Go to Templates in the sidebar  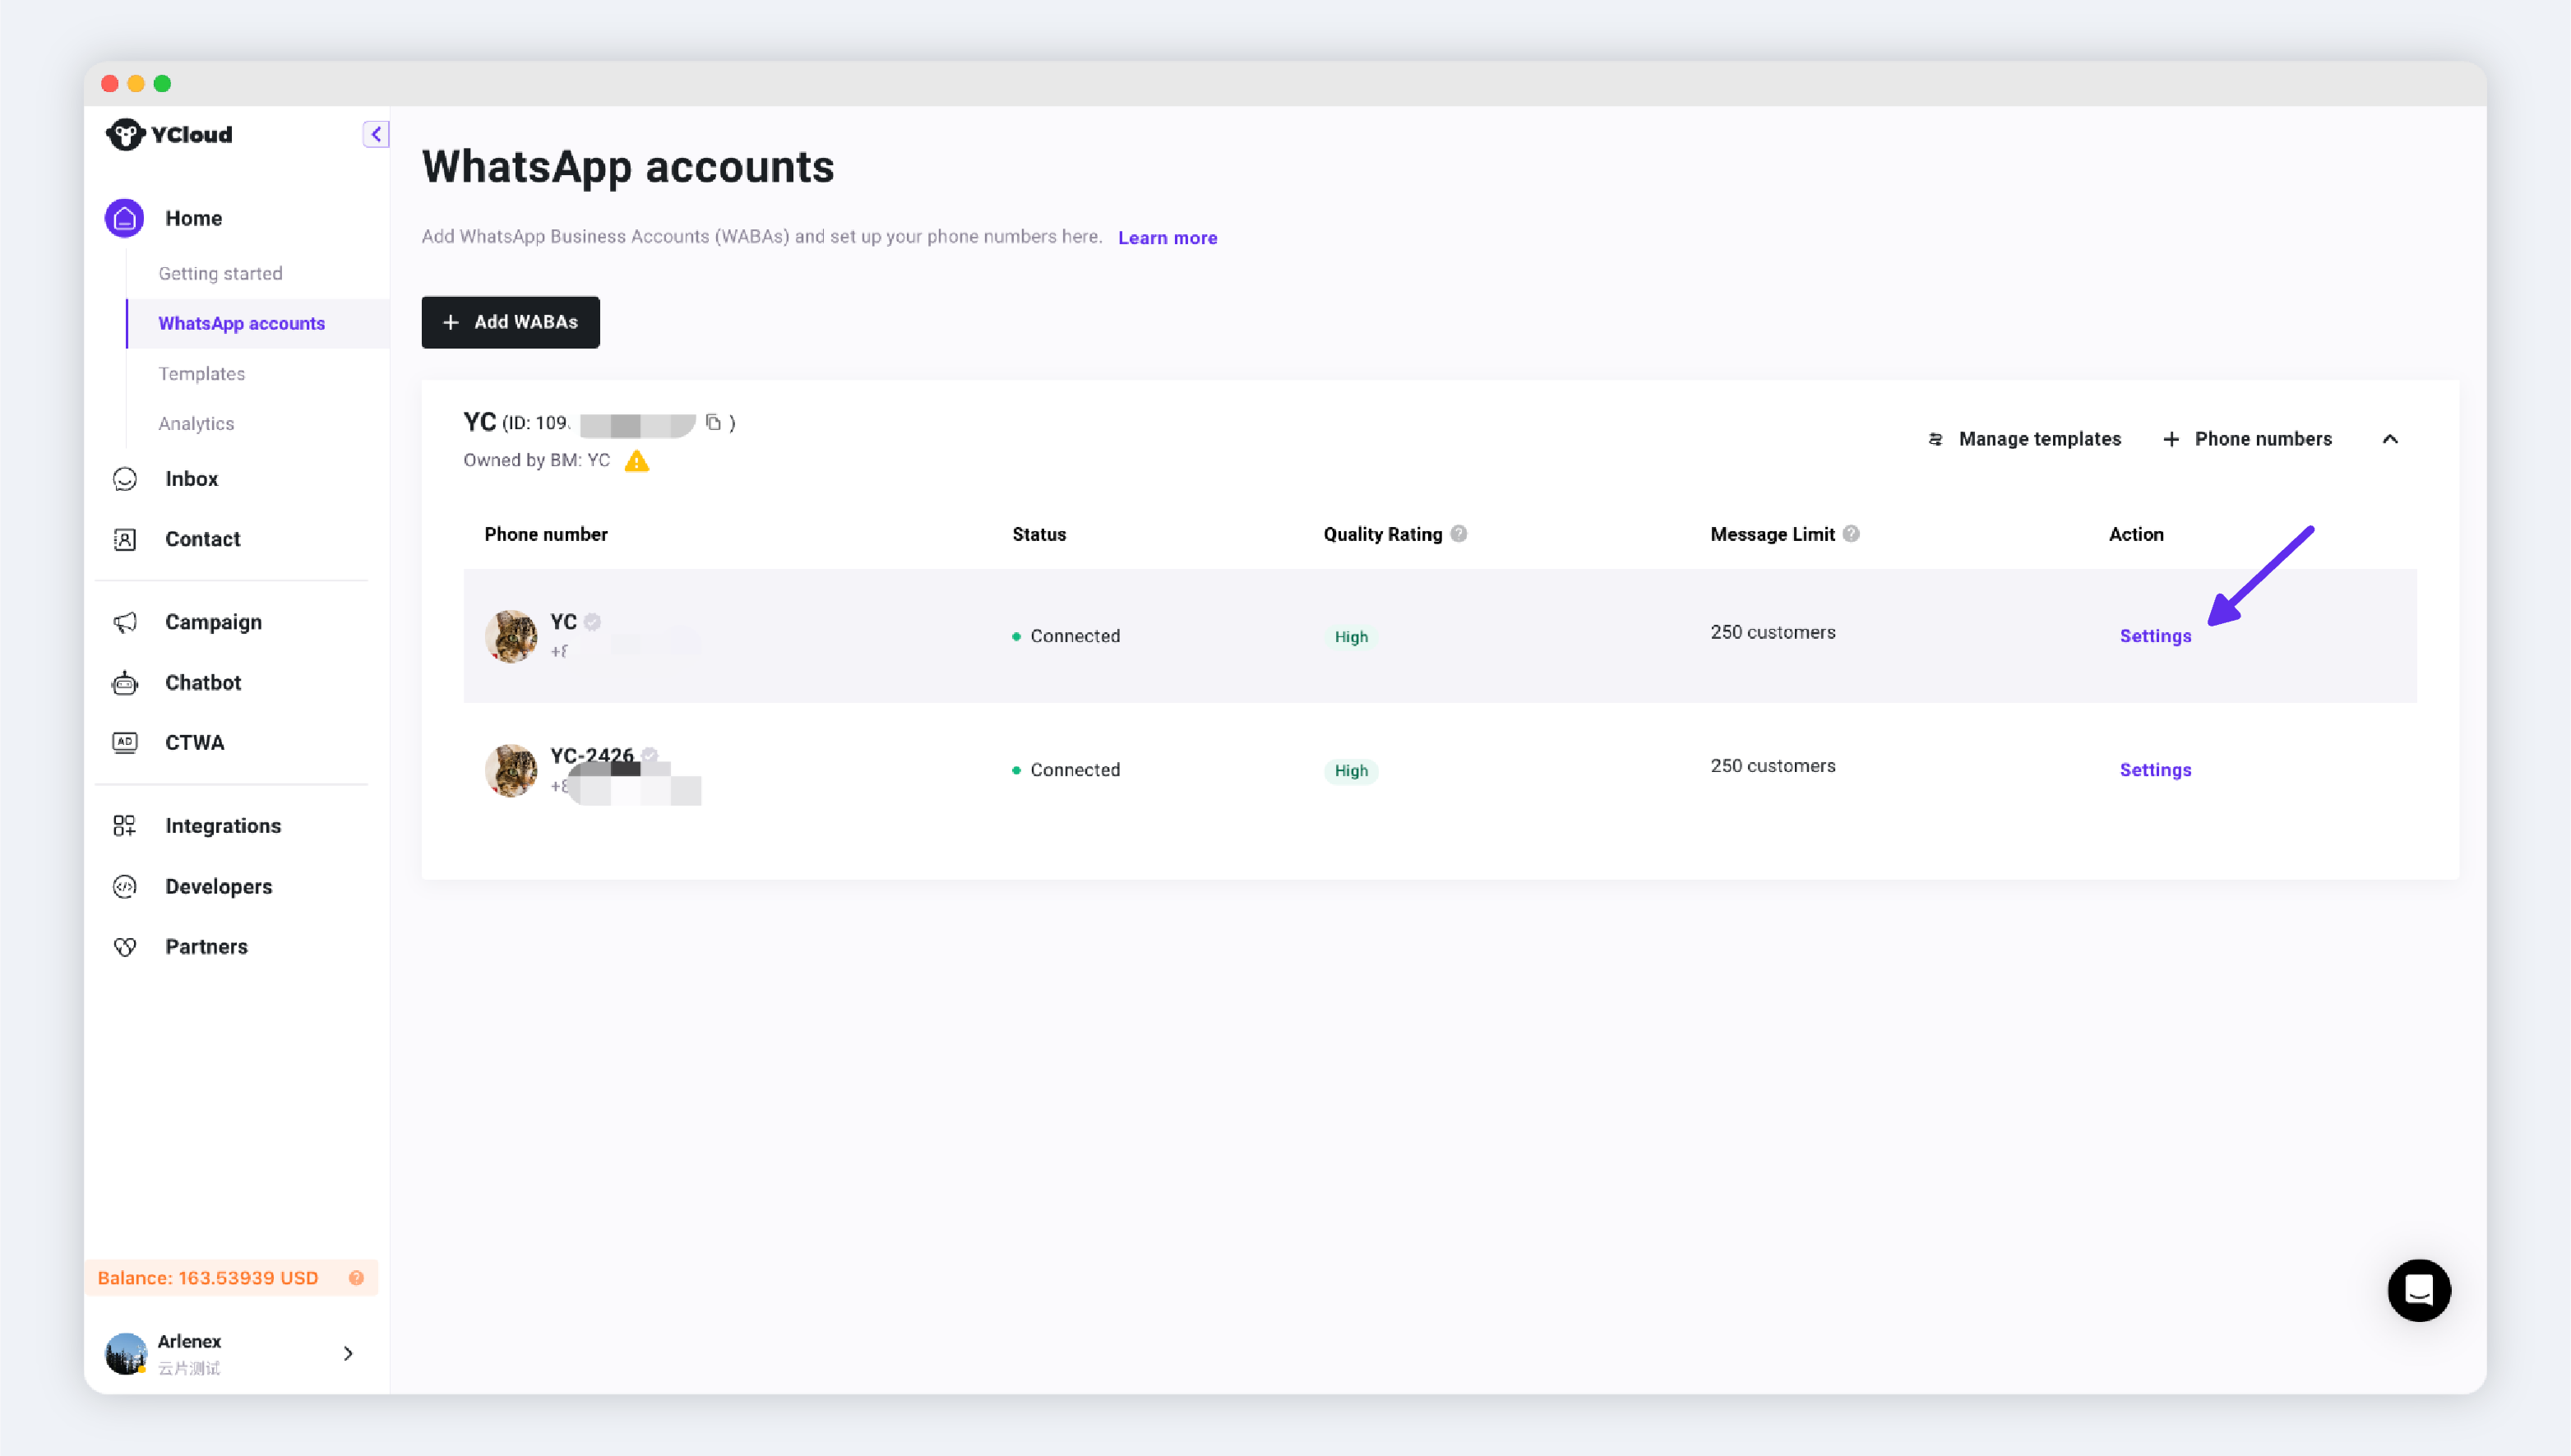(x=201, y=374)
